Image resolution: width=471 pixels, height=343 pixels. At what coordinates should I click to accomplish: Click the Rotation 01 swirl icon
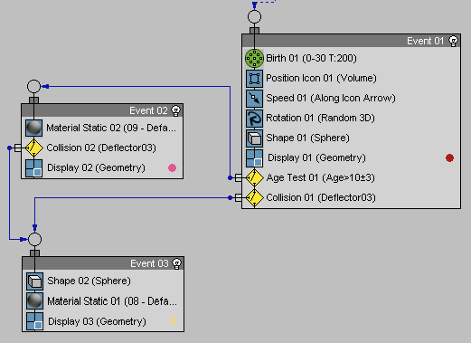click(254, 119)
